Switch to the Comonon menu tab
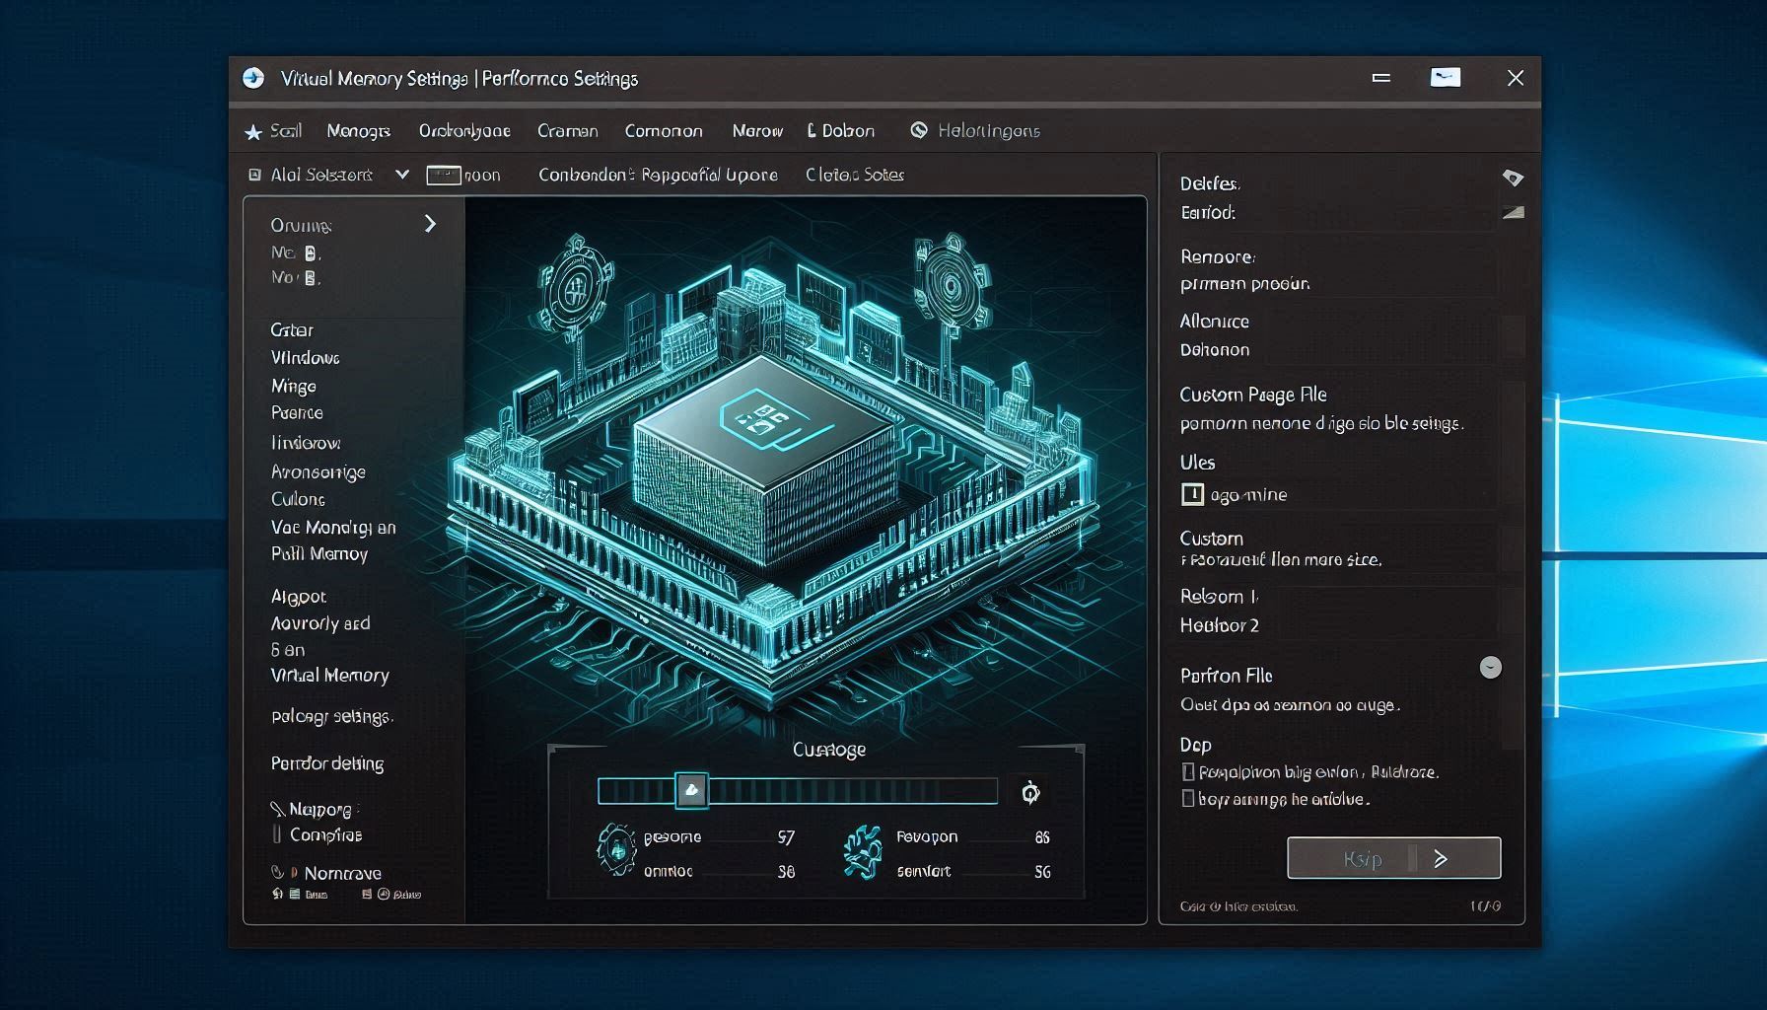This screenshot has height=1010, width=1767. (x=663, y=129)
